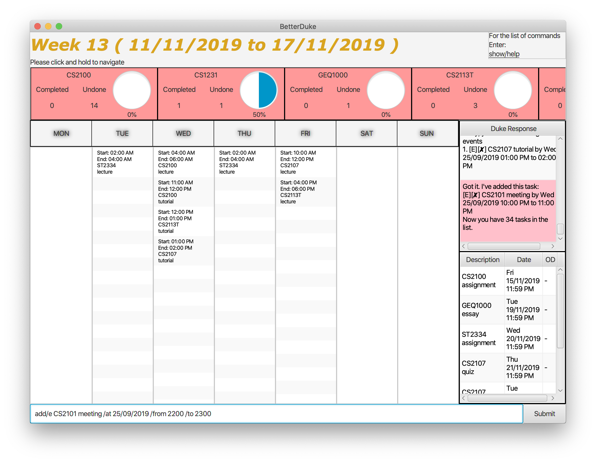This screenshot has height=463, width=596.
Task: Click the CS1231 progress pie chart
Action: (259, 90)
